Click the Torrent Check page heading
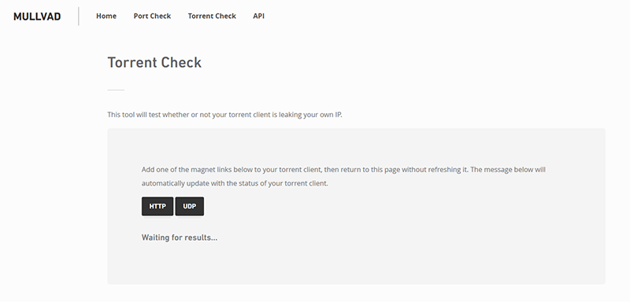Image resolution: width=630 pixels, height=302 pixels. 154,63
